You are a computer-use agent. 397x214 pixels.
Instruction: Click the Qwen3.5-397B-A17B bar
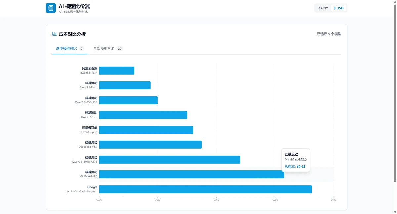(169, 160)
